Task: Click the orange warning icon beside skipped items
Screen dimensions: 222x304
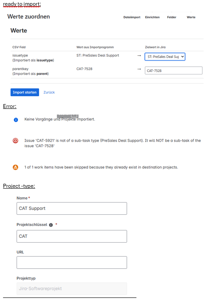Action: pyautogui.click(x=16, y=167)
